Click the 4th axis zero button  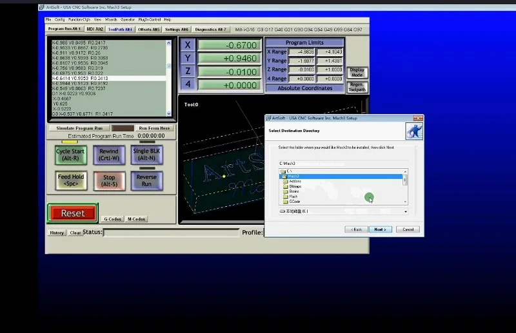[188, 84]
